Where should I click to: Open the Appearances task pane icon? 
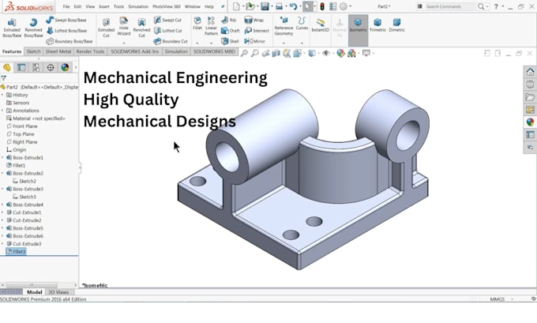530,122
